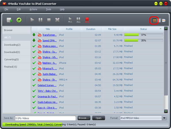Click downloading arrow icon on Transformer row
Screen dimensions: 171x129
click(x=34, y=35)
